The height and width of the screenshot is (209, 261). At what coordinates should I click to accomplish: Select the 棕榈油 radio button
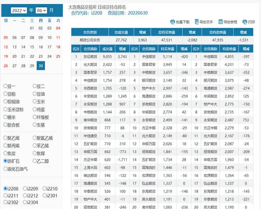[x=5, y=101]
